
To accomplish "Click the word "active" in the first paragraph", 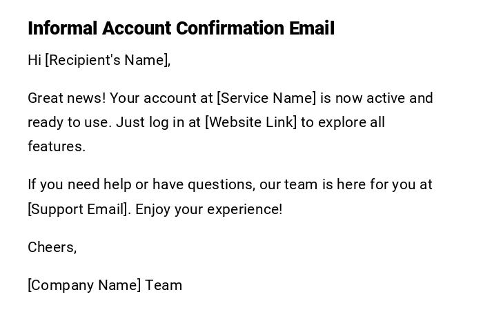I will click(x=386, y=98).
